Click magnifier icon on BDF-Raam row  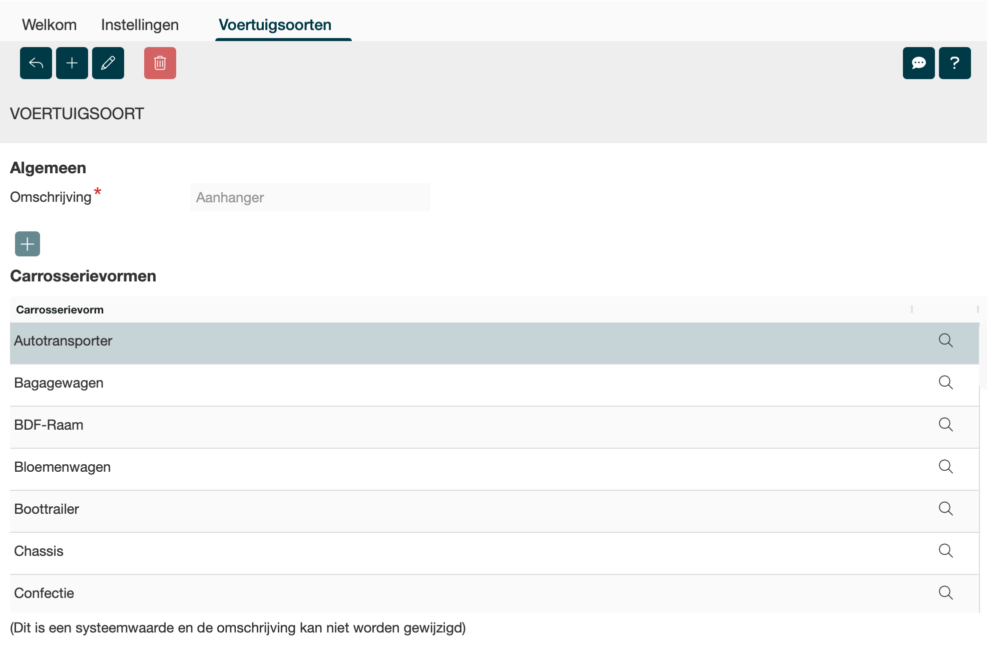tap(945, 425)
